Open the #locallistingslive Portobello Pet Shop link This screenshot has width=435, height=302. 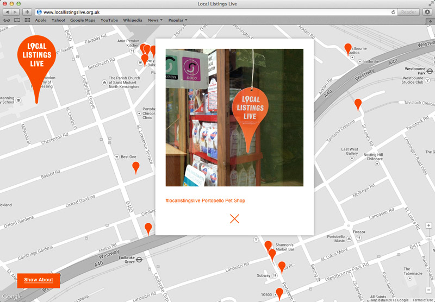click(206, 200)
